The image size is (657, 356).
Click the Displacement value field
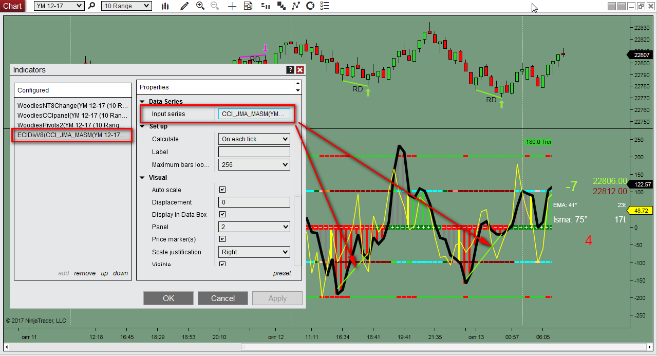click(x=254, y=202)
